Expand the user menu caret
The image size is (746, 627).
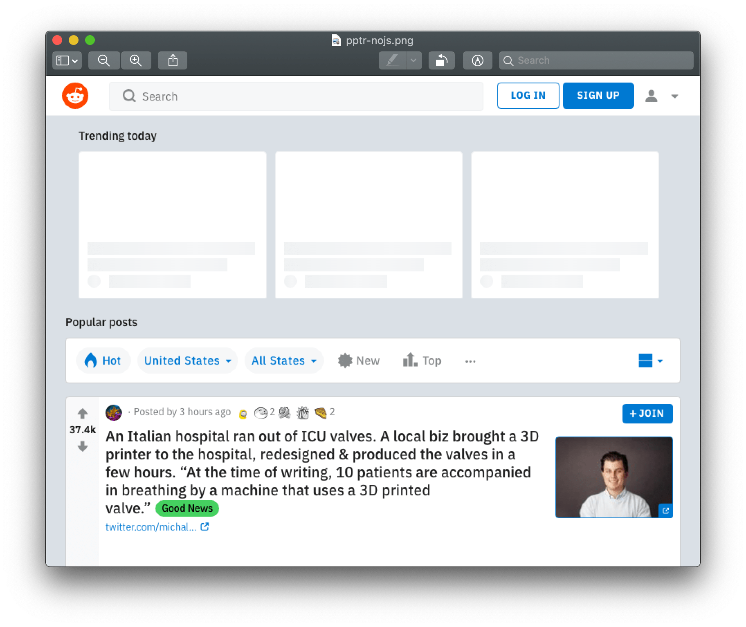[675, 96]
